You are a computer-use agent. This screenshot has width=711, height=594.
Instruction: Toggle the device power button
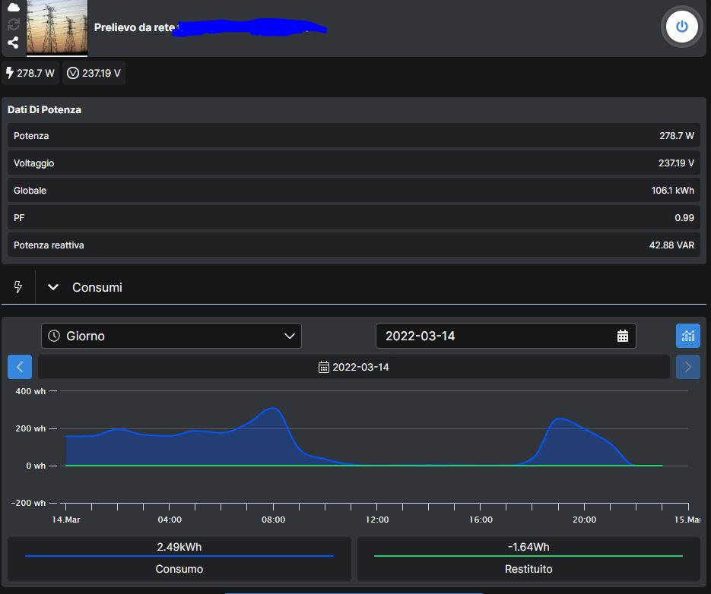click(x=681, y=27)
